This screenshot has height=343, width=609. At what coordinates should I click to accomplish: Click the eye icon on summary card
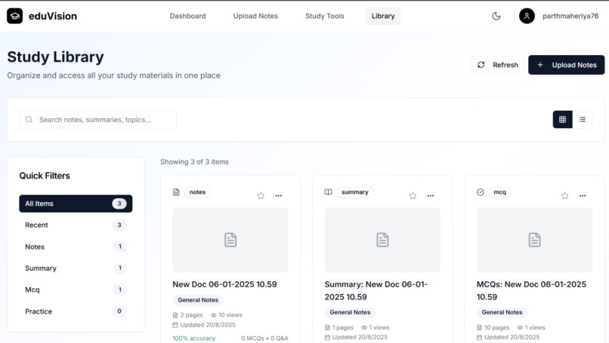364,327
